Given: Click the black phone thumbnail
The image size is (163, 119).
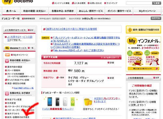Looking at the screenshot, I should pos(57,102).
